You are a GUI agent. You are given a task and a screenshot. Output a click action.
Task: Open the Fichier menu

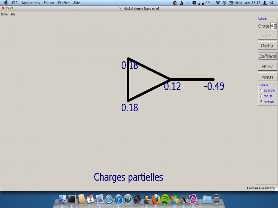pyautogui.click(x=5, y=15)
